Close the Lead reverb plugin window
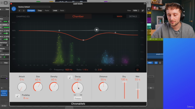Screen dimensions: 195x109 (x=11, y=4)
